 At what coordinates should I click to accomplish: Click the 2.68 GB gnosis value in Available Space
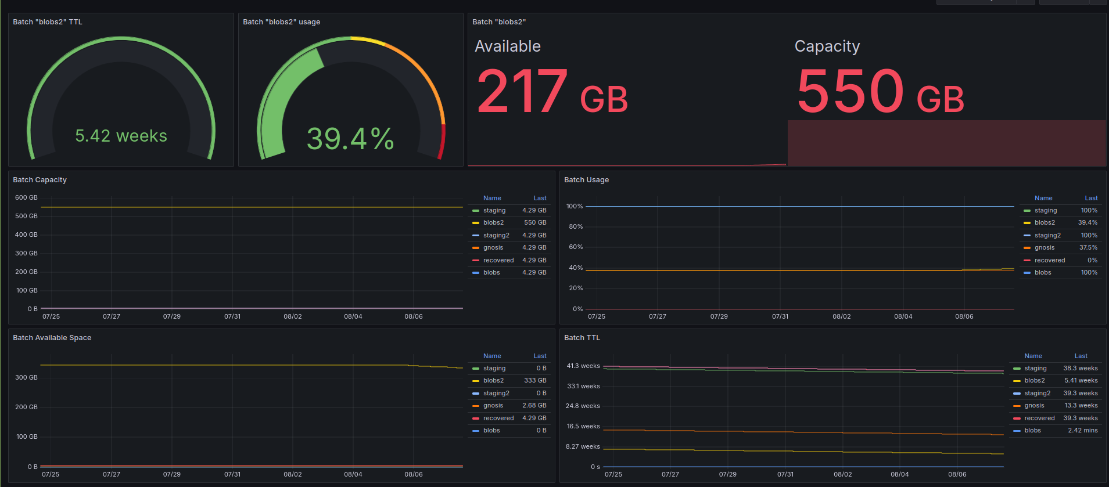pyautogui.click(x=534, y=406)
